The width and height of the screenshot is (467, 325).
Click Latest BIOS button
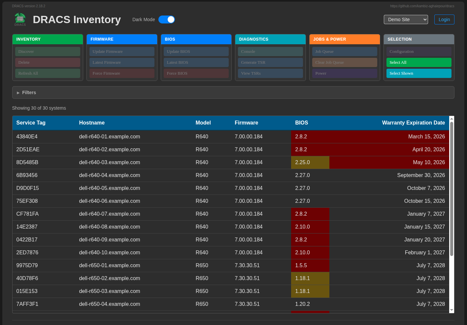coord(196,62)
